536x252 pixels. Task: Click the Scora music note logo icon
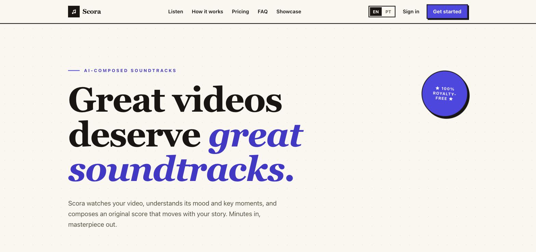click(x=74, y=12)
